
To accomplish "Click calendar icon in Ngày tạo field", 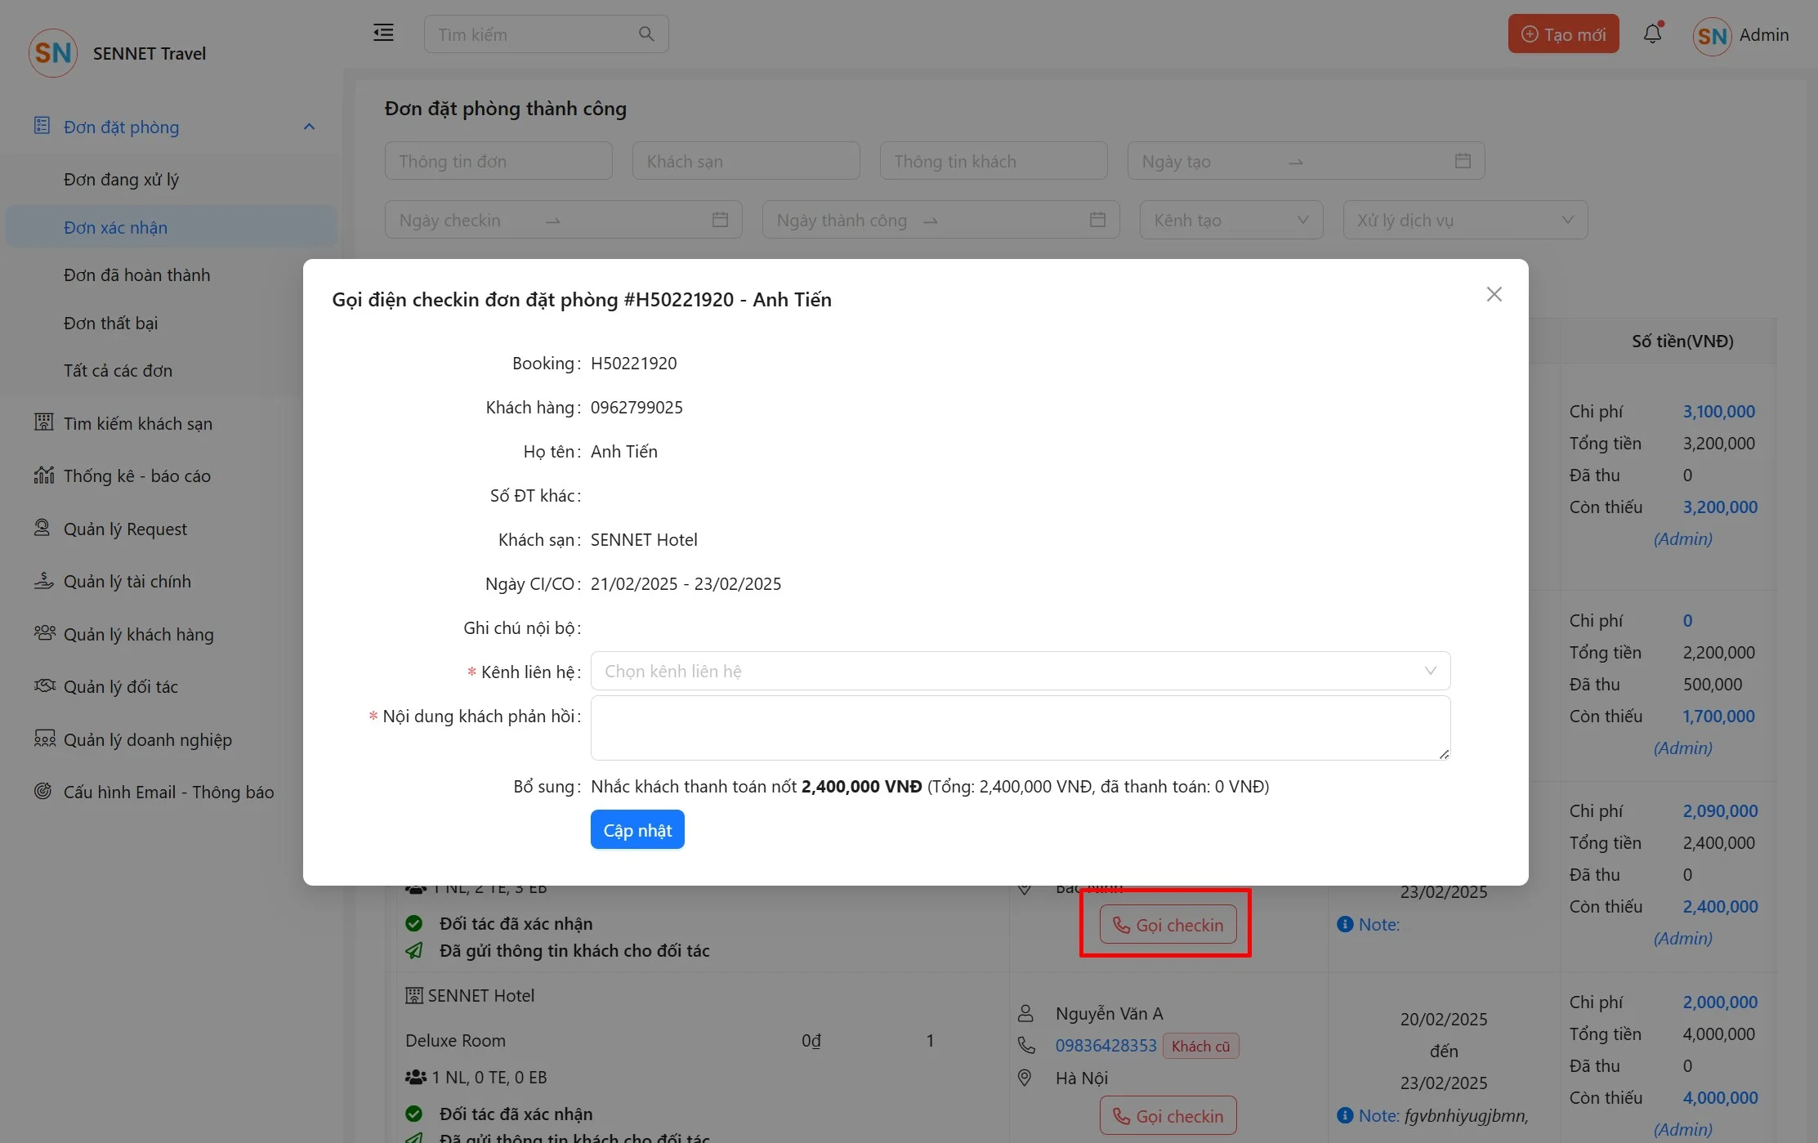I will (x=1463, y=161).
